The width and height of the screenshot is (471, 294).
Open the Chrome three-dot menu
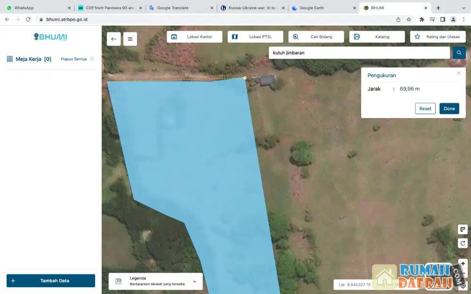(x=463, y=19)
